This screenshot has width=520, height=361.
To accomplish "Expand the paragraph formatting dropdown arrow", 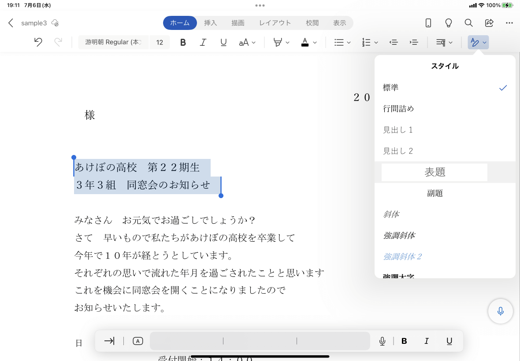I will 450,42.
